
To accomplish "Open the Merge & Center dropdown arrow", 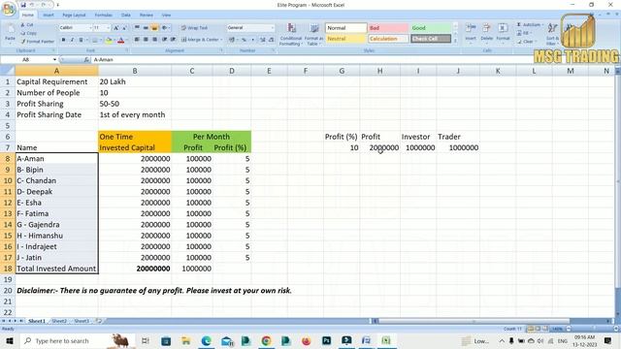I will pos(221,40).
